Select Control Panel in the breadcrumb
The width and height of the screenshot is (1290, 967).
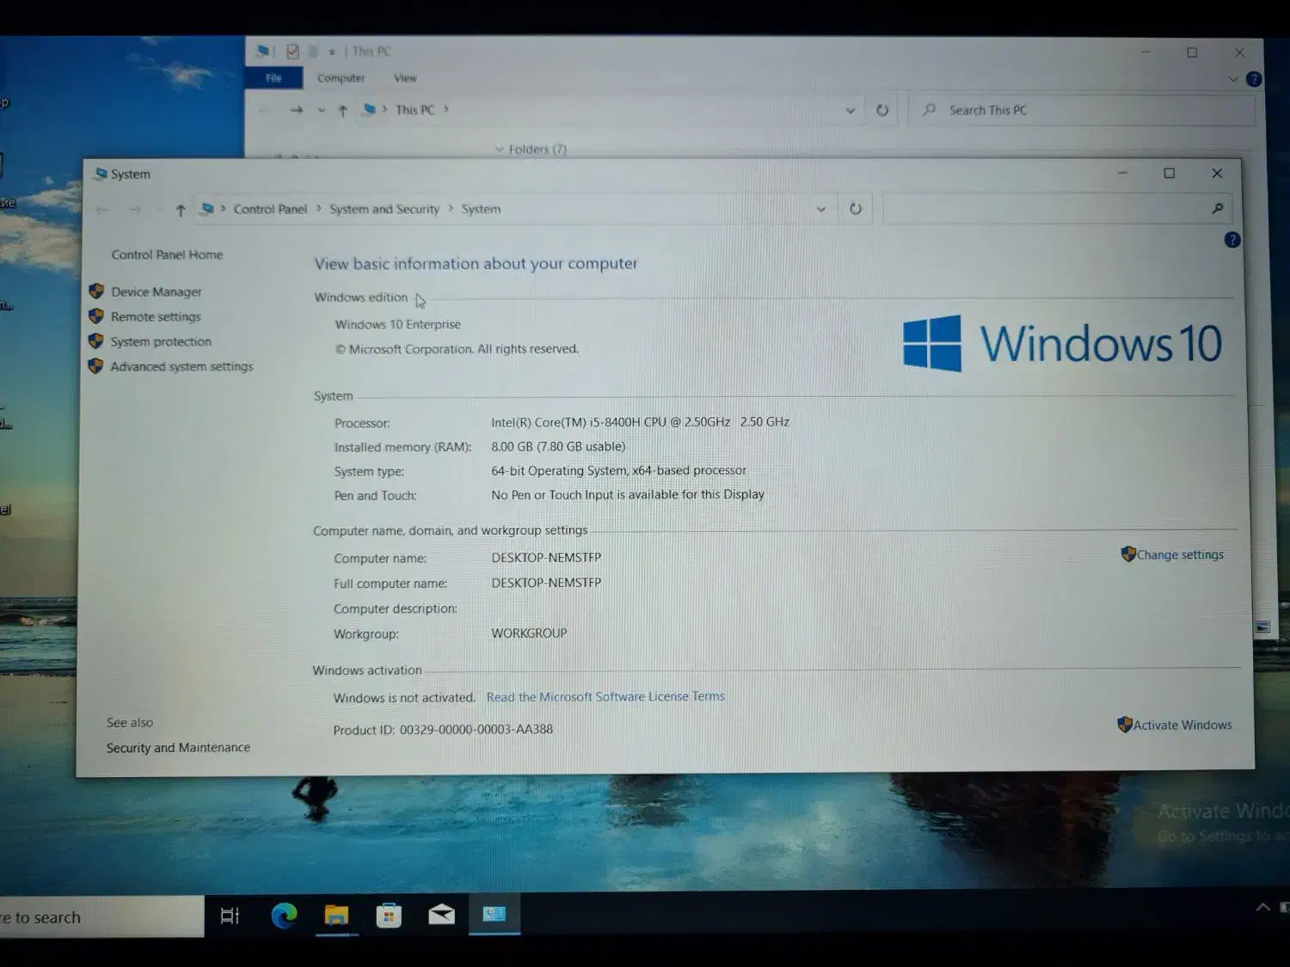pos(270,210)
